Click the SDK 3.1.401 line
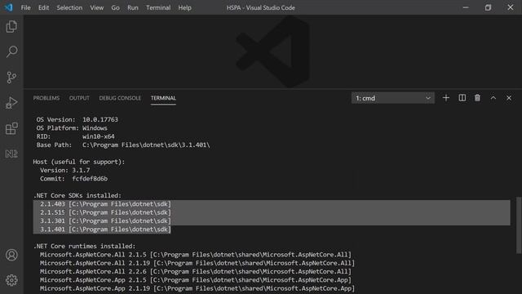This screenshot has height=294, width=522. point(105,229)
